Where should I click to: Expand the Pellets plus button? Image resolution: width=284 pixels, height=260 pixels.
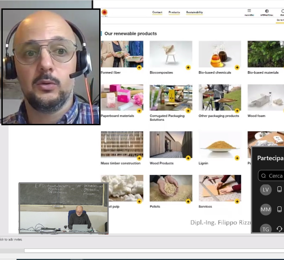click(188, 202)
